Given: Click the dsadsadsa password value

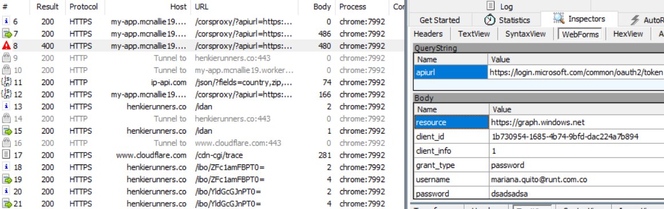Looking at the screenshot, I should point(509,194).
